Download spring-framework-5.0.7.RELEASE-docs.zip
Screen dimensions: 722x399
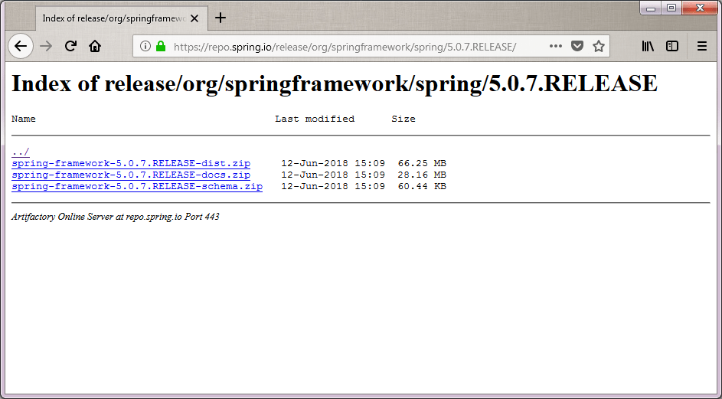tap(131, 175)
